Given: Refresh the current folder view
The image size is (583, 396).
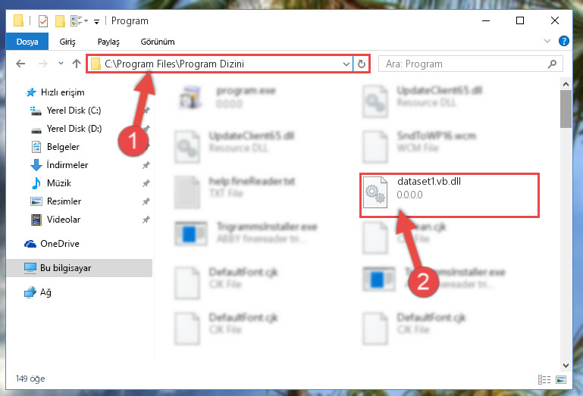Looking at the screenshot, I should click(x=362, y=64).
